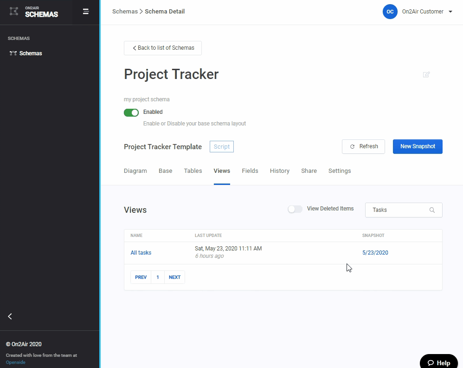Click the Refresh button
This screenshot has height=368, width=463.
(364, 146)
